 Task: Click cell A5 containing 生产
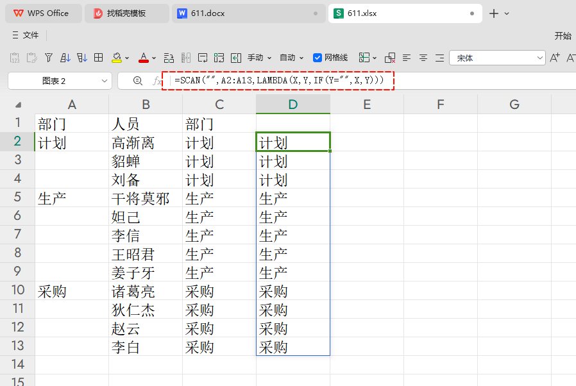click(x=72, y=198)
